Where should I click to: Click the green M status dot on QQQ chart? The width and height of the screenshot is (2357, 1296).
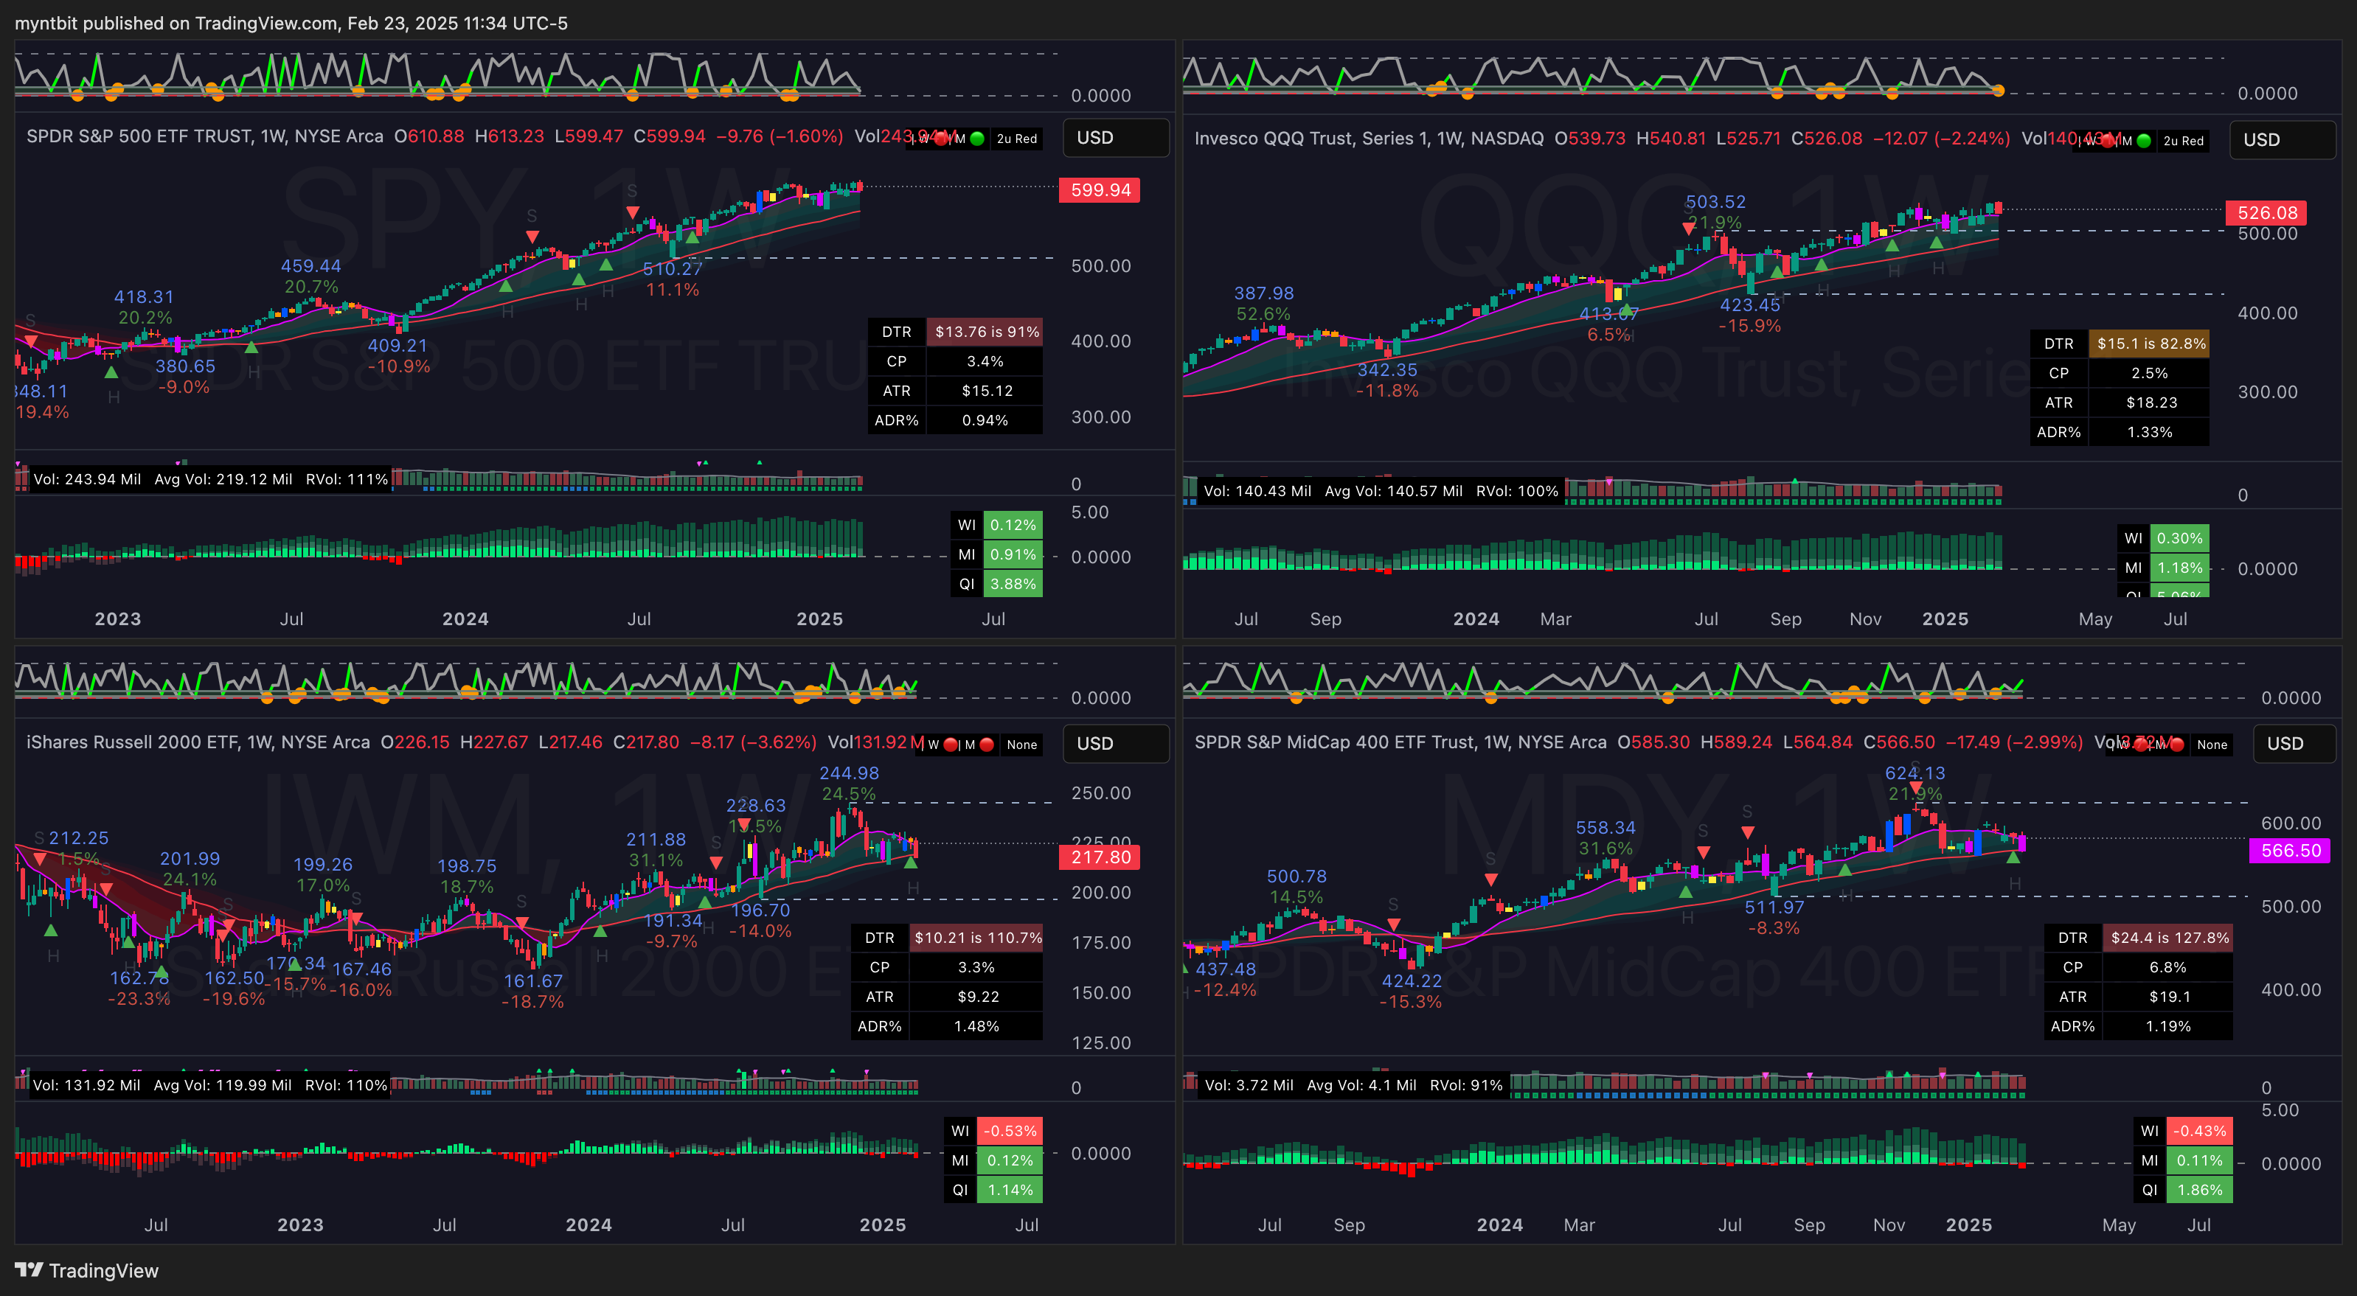(2144, 141)
